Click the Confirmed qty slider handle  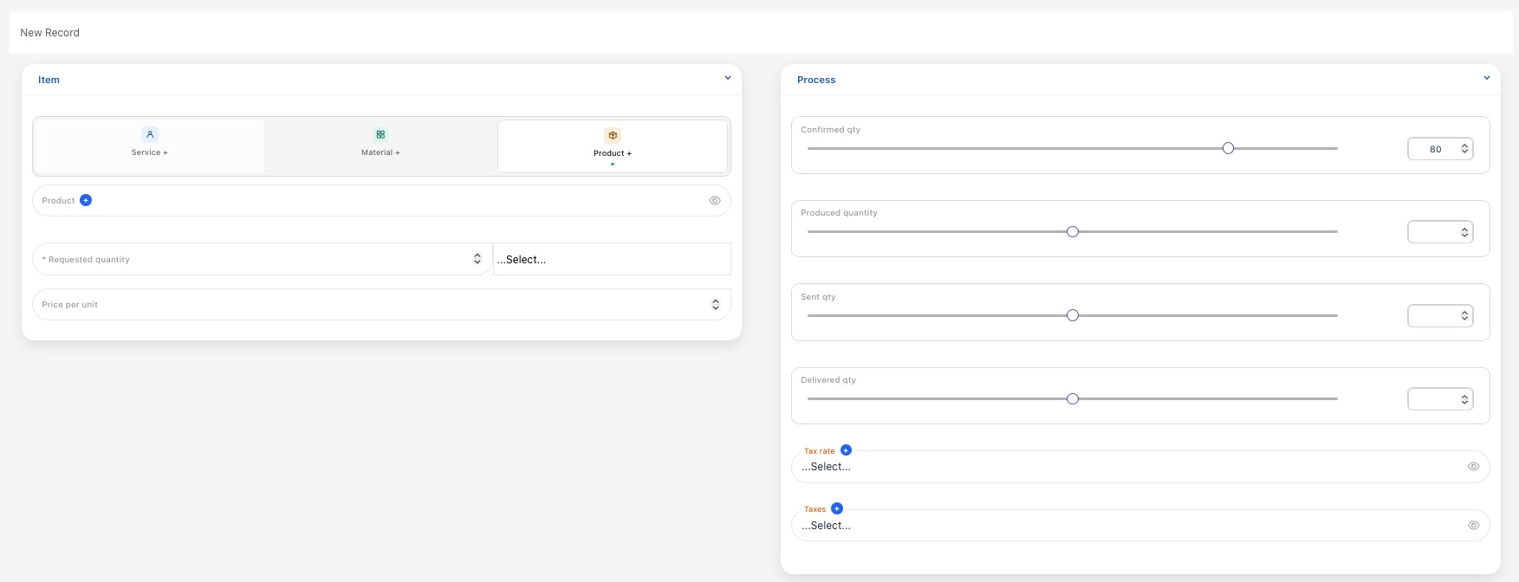[1228, 149]
